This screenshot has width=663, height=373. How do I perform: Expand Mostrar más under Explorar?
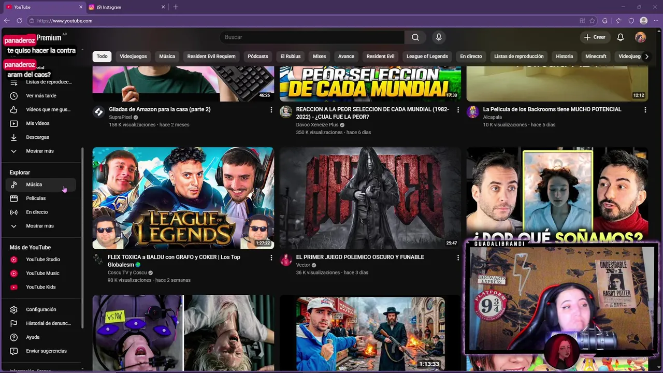pos(41,226)
